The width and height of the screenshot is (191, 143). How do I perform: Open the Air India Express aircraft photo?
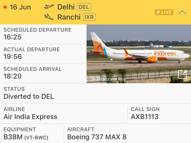[x=139, y=54]
